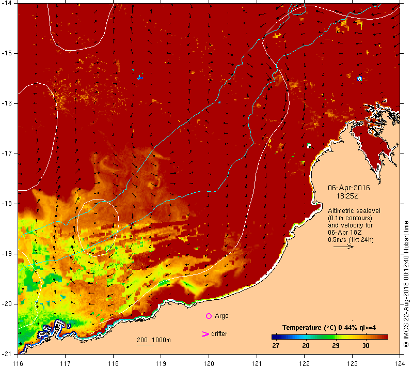413x367 pixels.
Task: Click the '120' longitude axis label
Action: pos(209,363)
